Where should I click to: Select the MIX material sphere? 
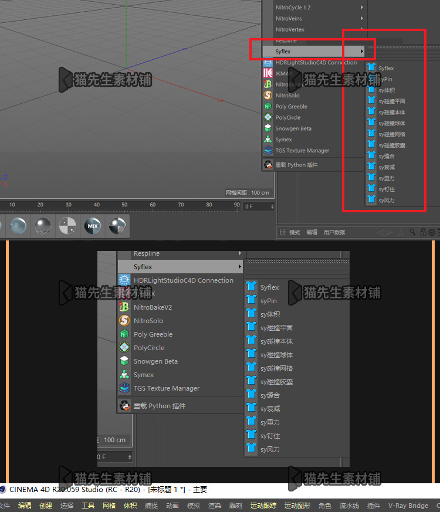93,226
